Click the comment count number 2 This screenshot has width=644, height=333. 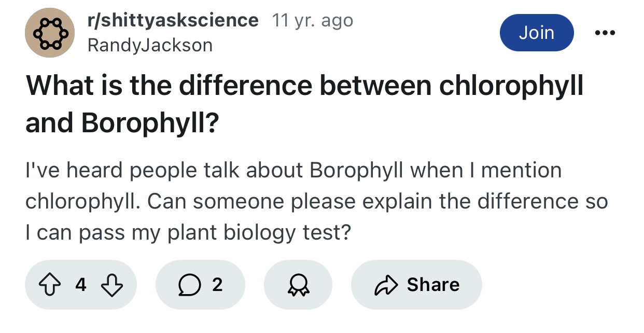click(217, 285)
